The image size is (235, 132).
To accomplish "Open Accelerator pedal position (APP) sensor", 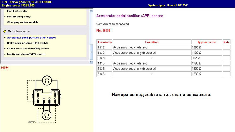I will click(x=31, y=38).
